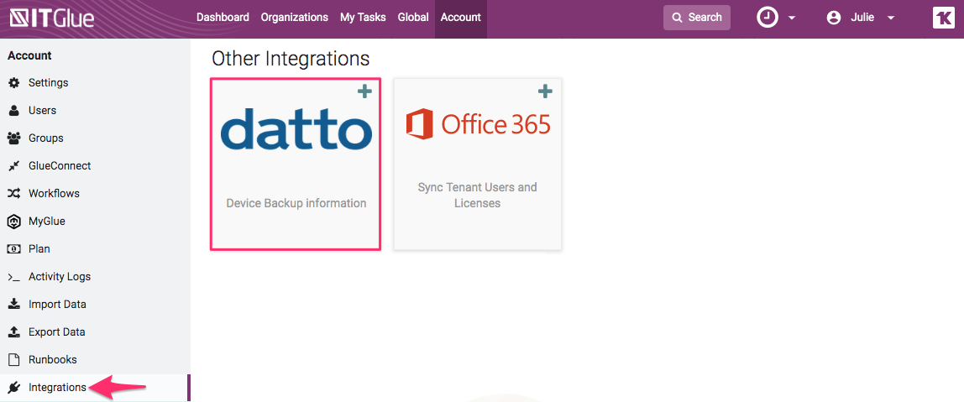Open MyGlue in the sidebar
Image resolution: width=964 pixels, height=402 pixels.
coord(47,222)
